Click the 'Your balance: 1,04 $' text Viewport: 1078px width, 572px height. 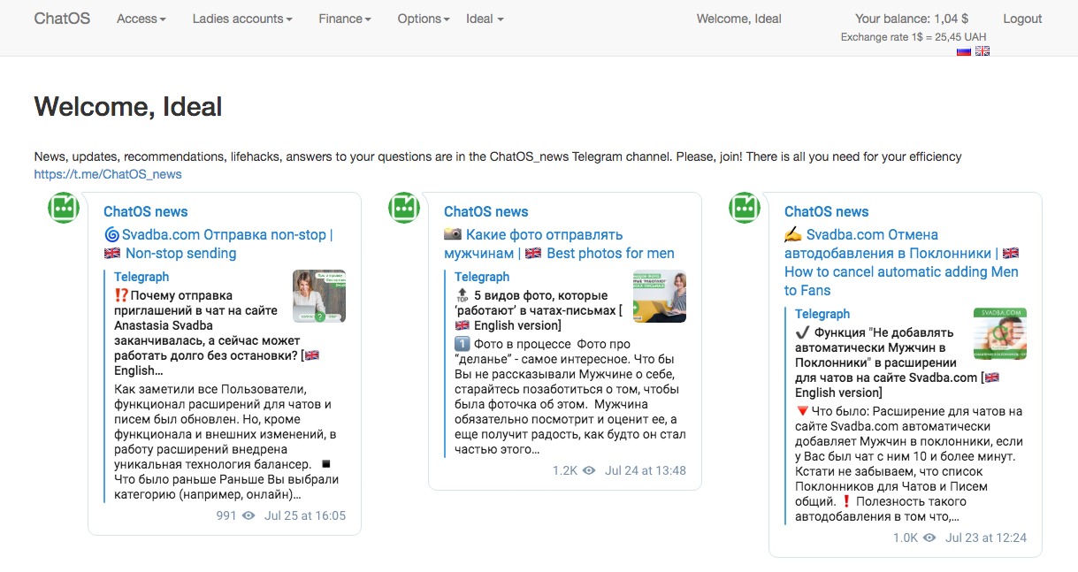[x=912, y=19]
